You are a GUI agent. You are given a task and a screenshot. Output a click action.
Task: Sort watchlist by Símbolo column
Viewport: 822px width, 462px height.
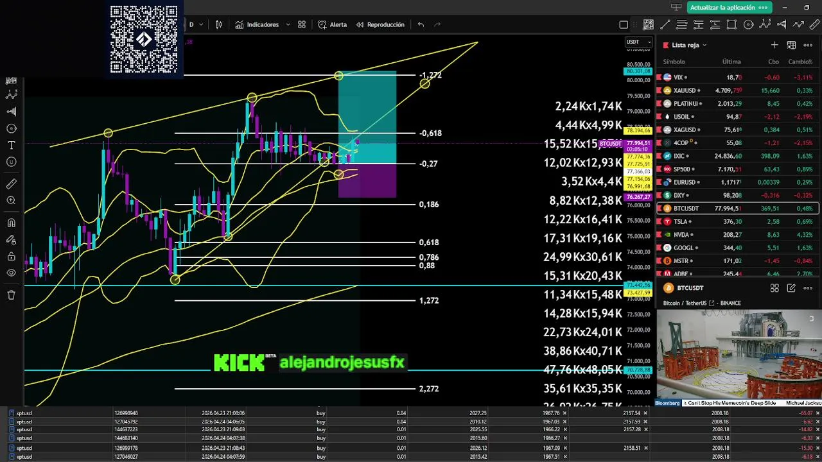coord(674,62)
